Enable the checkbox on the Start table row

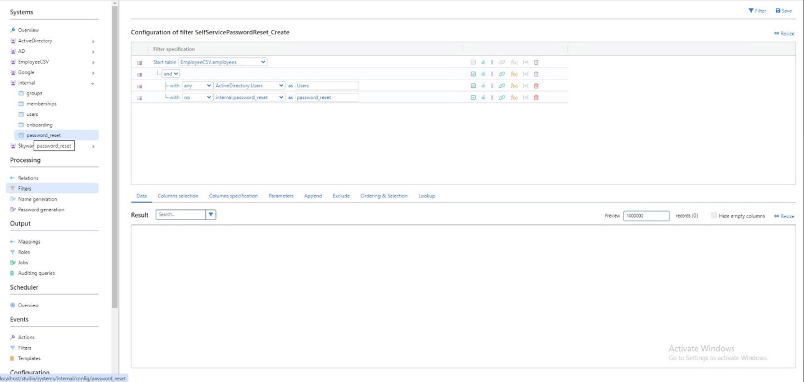click(x=473, y=62)
